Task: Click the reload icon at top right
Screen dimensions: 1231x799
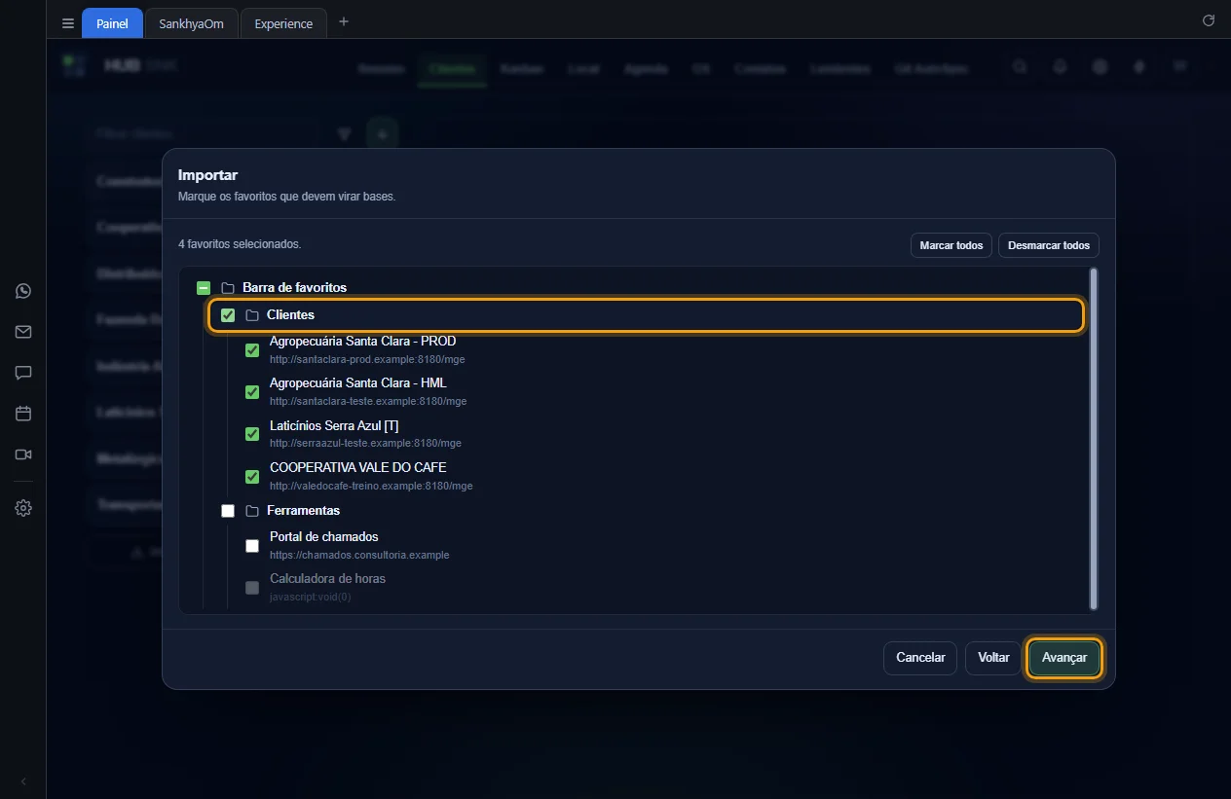Action: (1209, 20)
